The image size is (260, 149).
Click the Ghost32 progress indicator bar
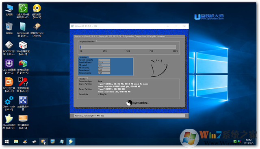(x=128, y=47)
